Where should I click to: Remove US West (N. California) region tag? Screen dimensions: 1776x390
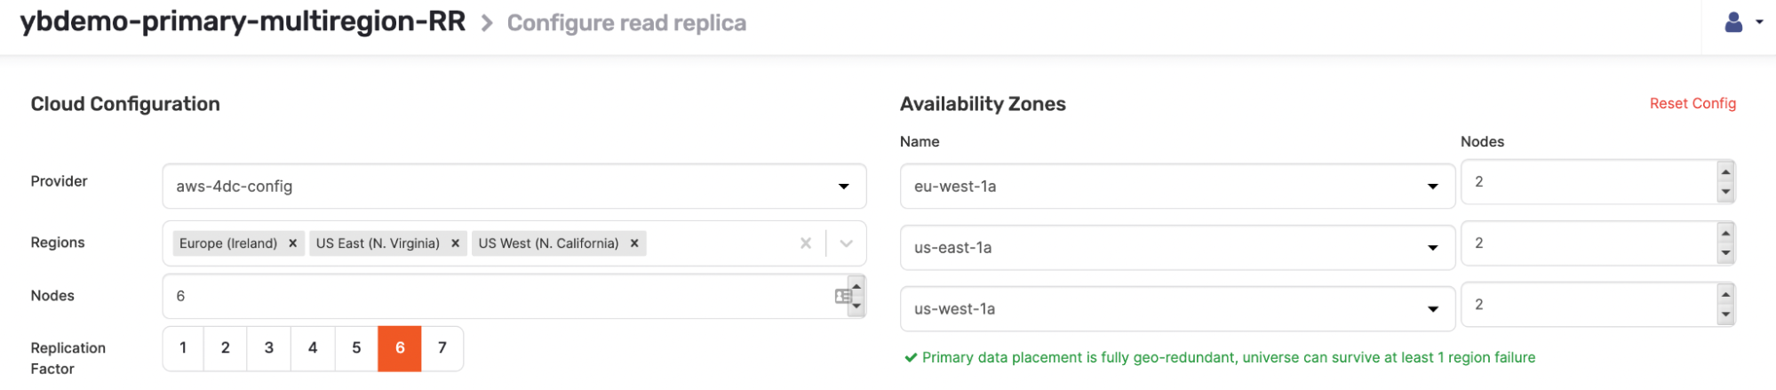coord(634,243)
